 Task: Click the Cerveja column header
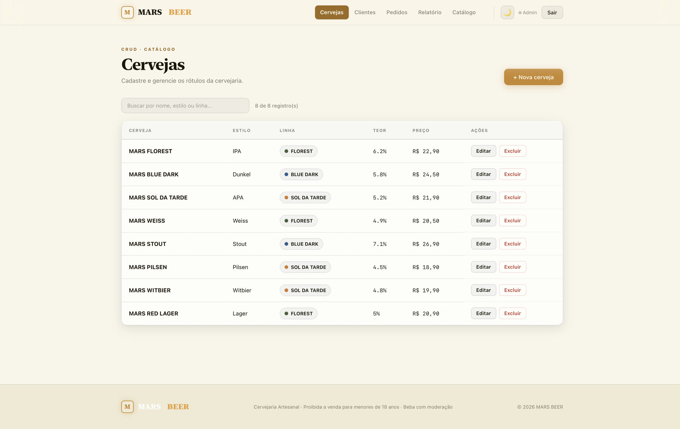pos(140,131)
